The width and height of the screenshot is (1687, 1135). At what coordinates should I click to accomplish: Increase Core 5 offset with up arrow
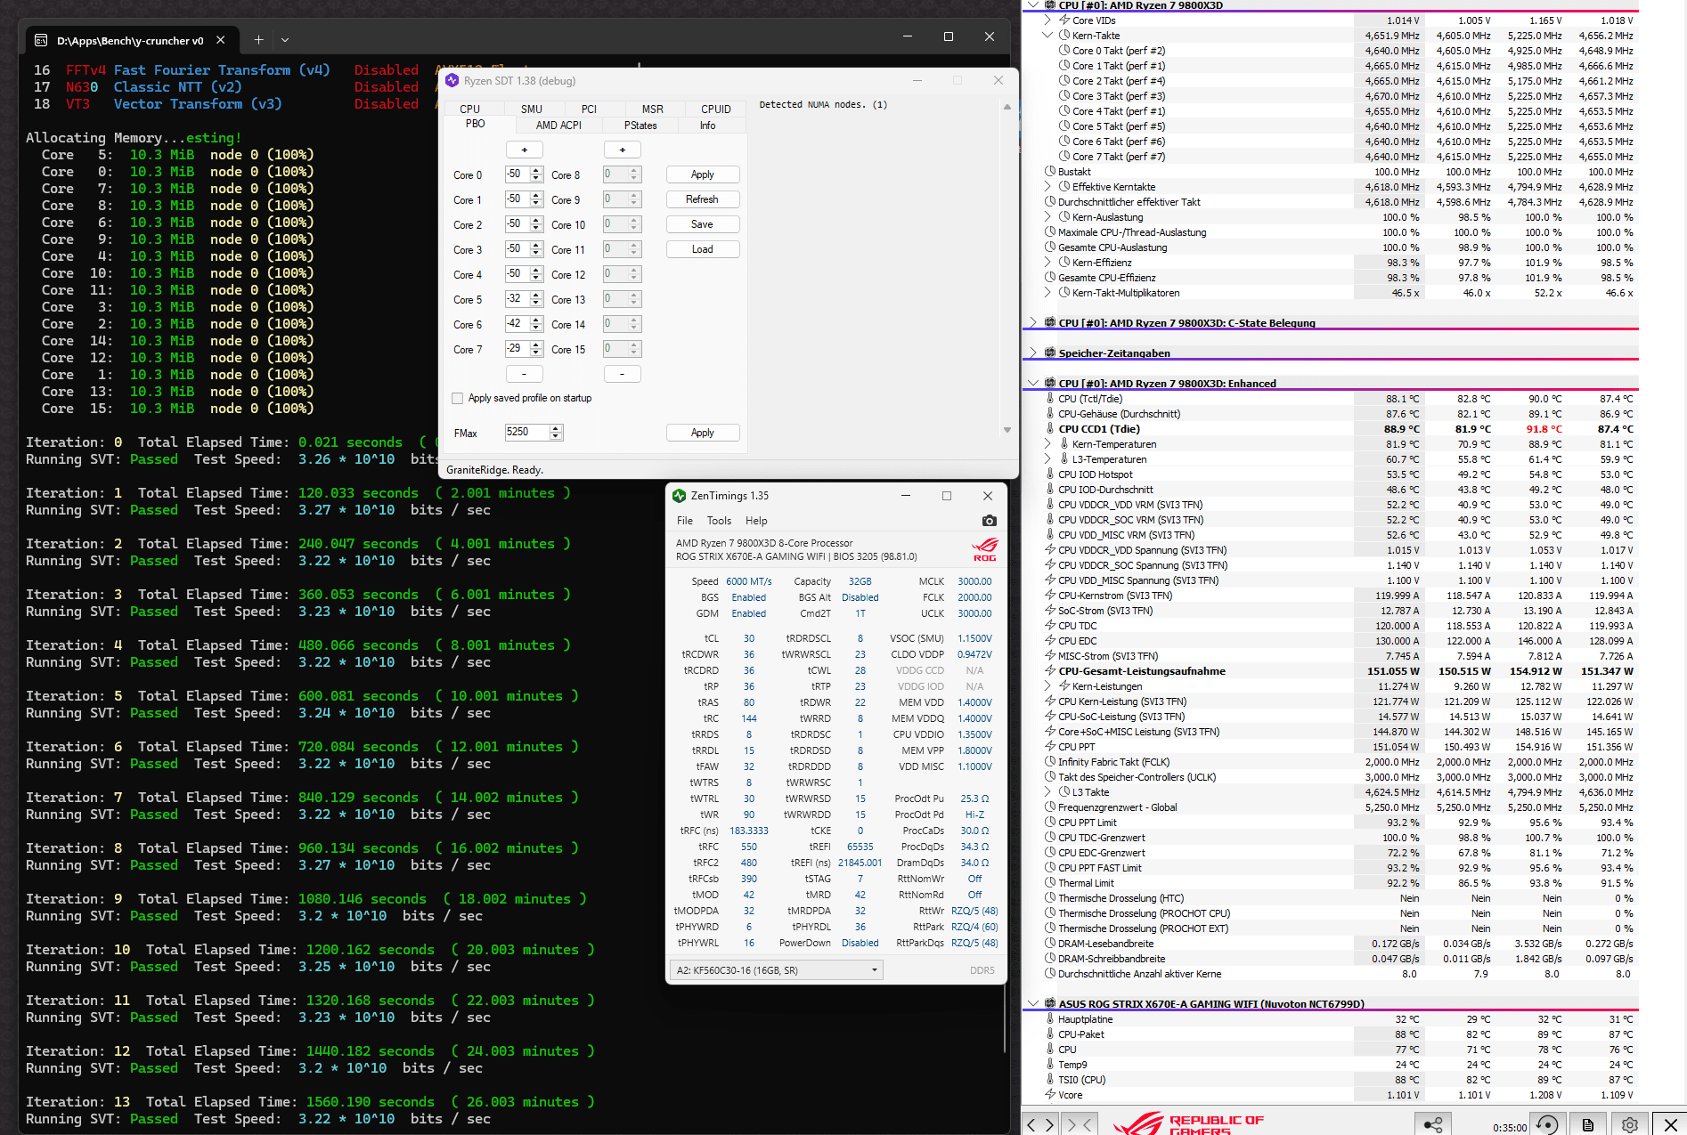(x=536, y=296)
